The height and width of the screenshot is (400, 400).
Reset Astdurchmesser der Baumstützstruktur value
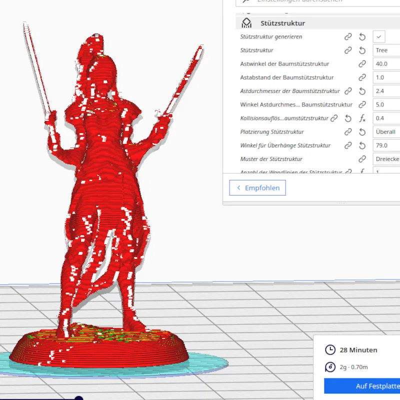(362, 91)
